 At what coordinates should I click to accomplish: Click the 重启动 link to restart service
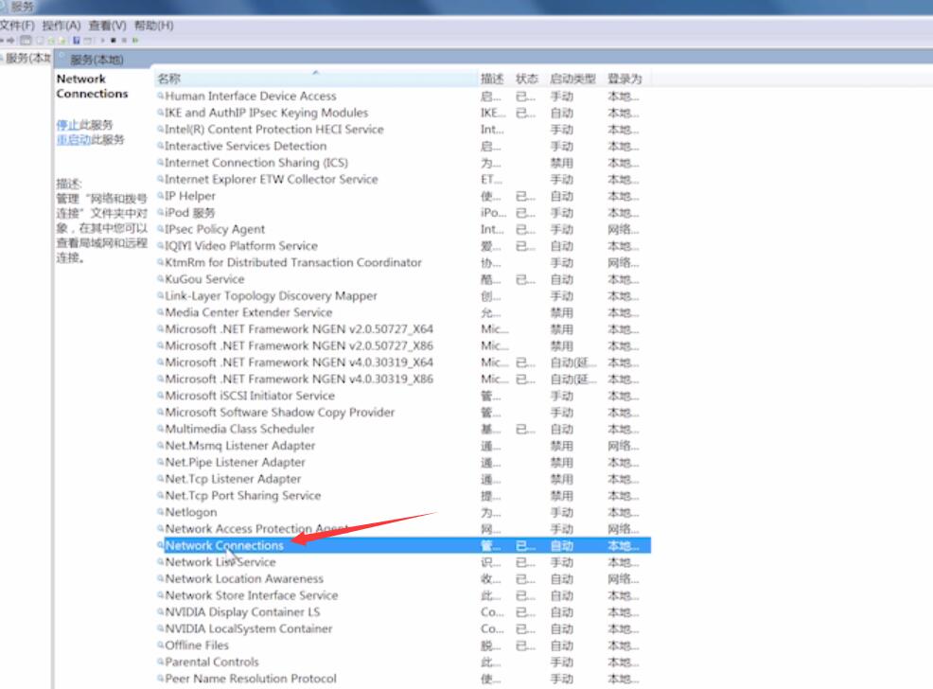(73, 140)
